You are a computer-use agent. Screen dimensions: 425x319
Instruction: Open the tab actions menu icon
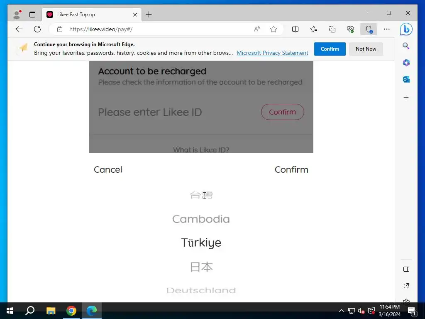(32, 15)
